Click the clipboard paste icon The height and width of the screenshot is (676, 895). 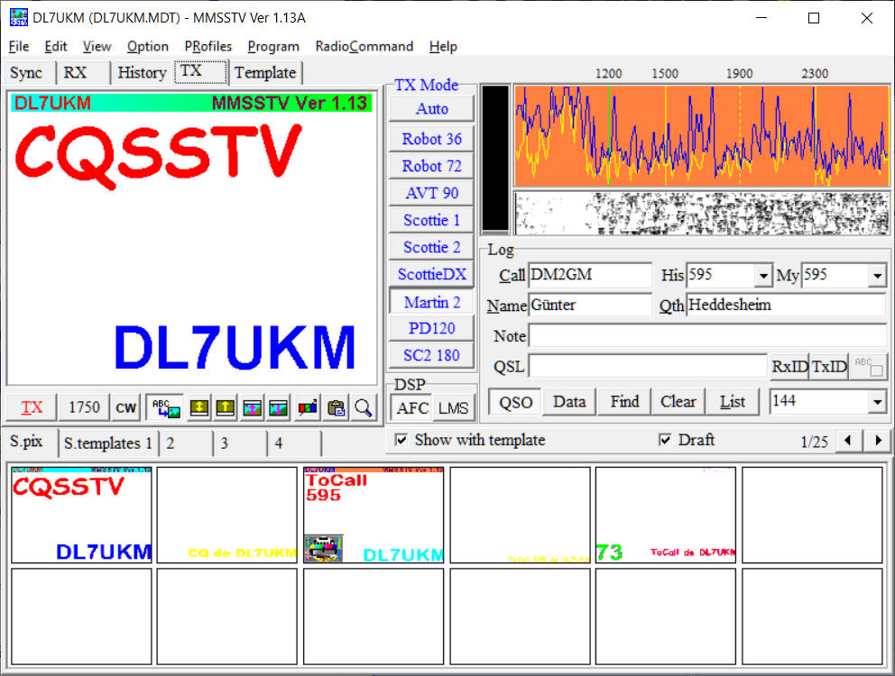(336, 407)
